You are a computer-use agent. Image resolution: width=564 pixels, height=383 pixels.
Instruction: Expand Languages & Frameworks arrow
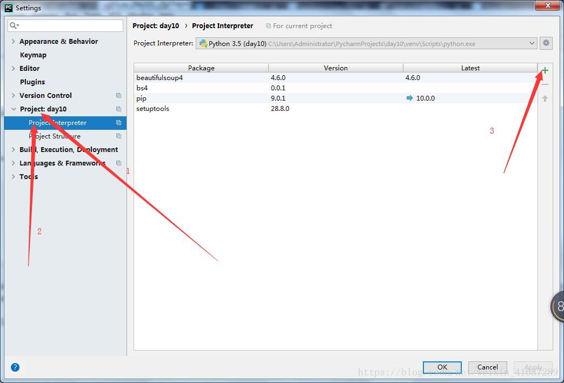click(14, 163)
